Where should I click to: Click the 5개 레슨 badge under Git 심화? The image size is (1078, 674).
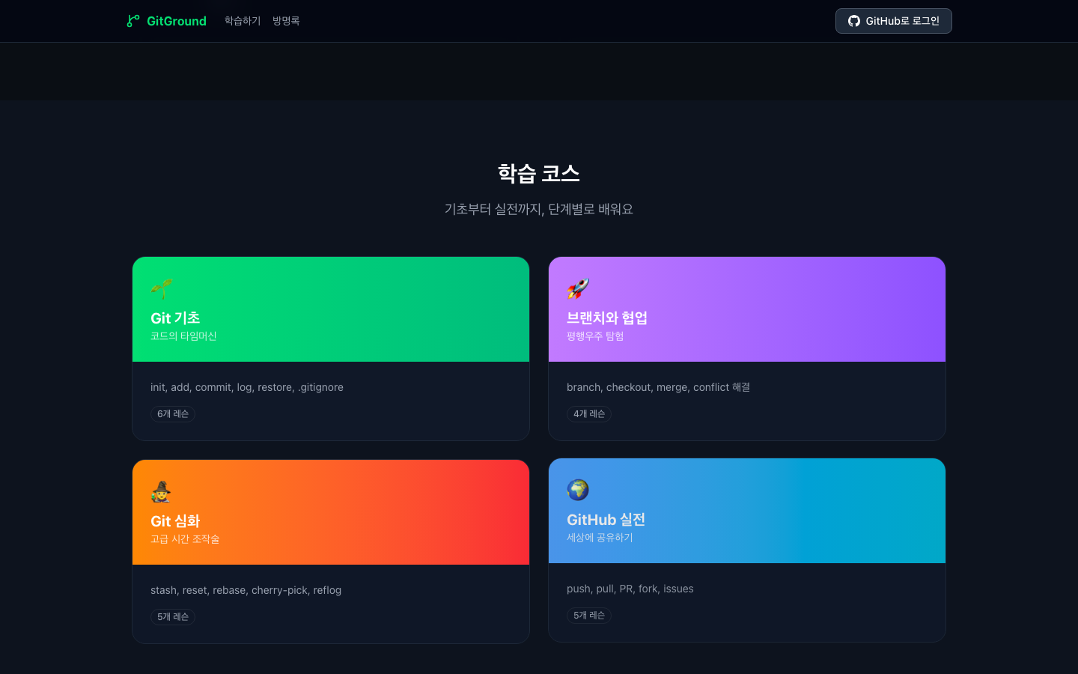point(173,617)
